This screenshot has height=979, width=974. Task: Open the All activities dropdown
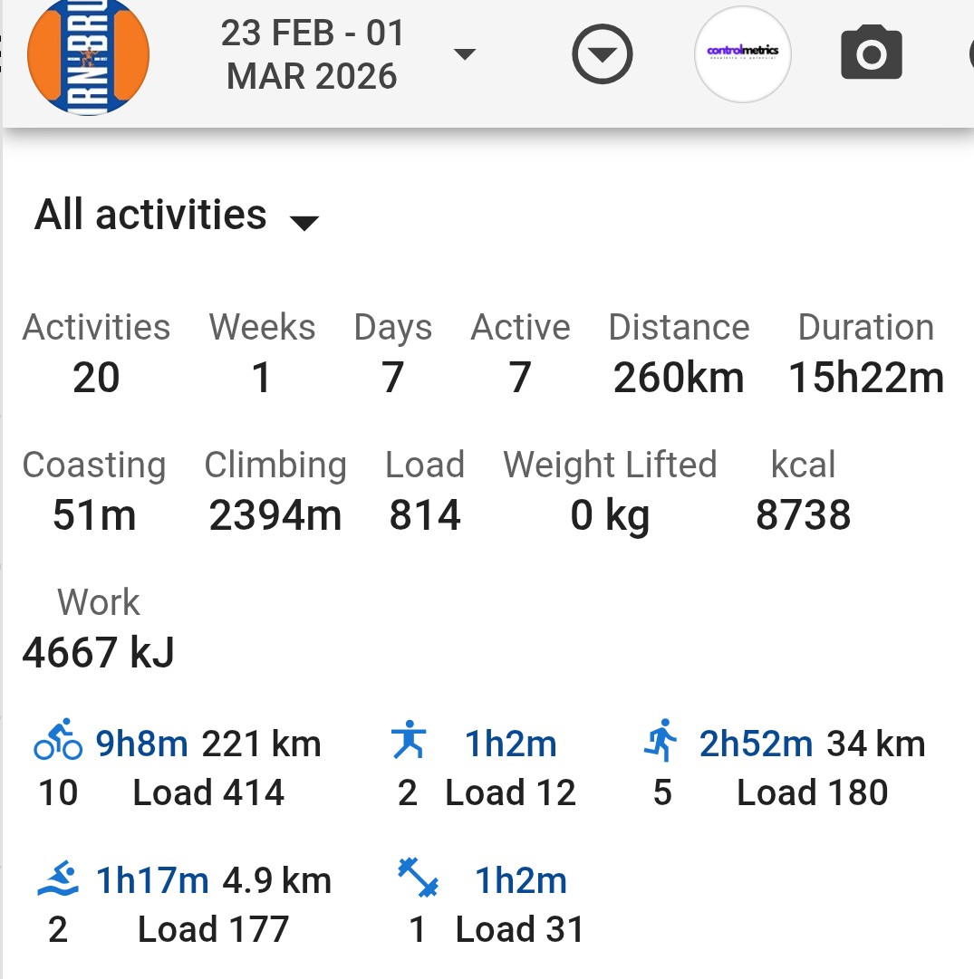(177, 216)
